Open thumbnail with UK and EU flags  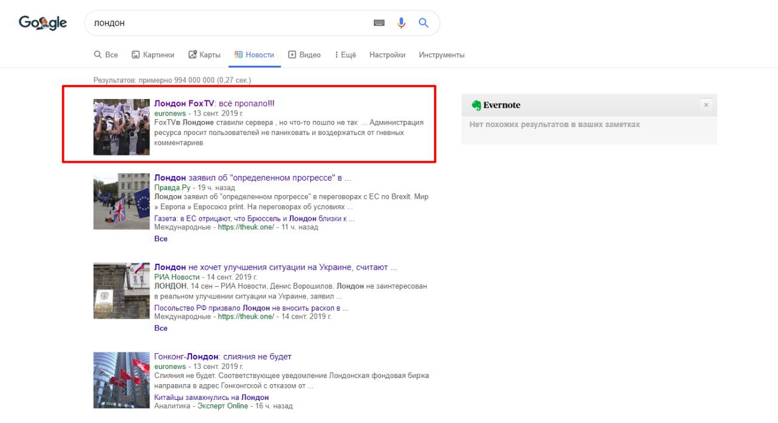coord(122,201)
